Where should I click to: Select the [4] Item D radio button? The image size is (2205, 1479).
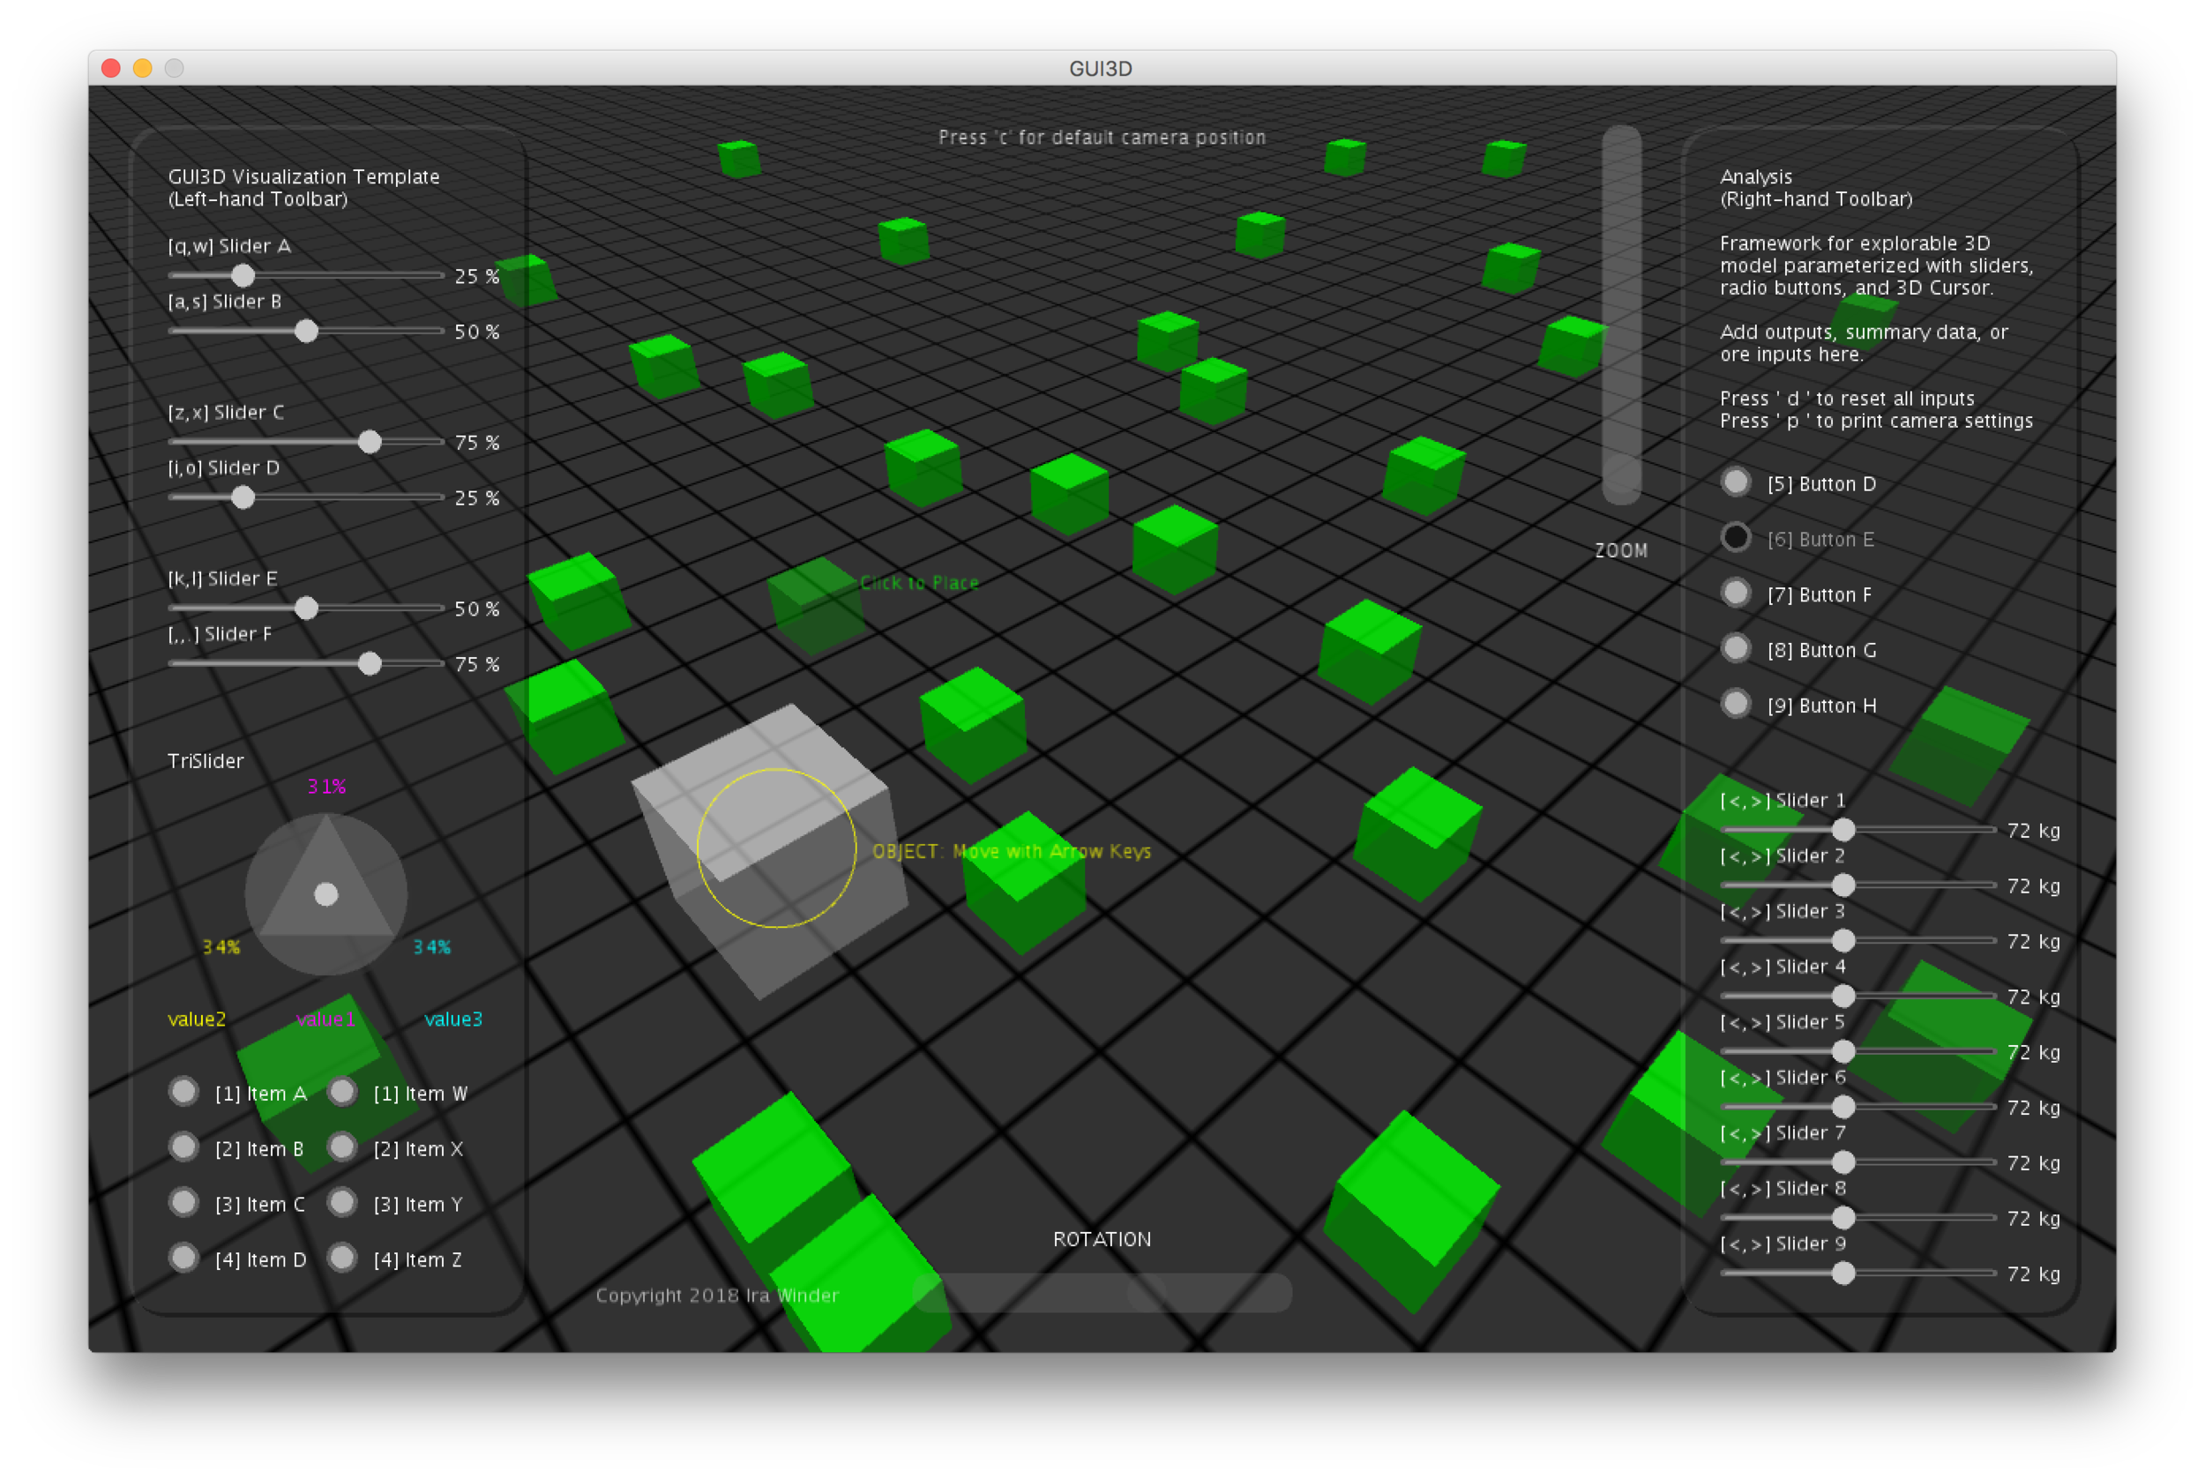[184, 1258]
